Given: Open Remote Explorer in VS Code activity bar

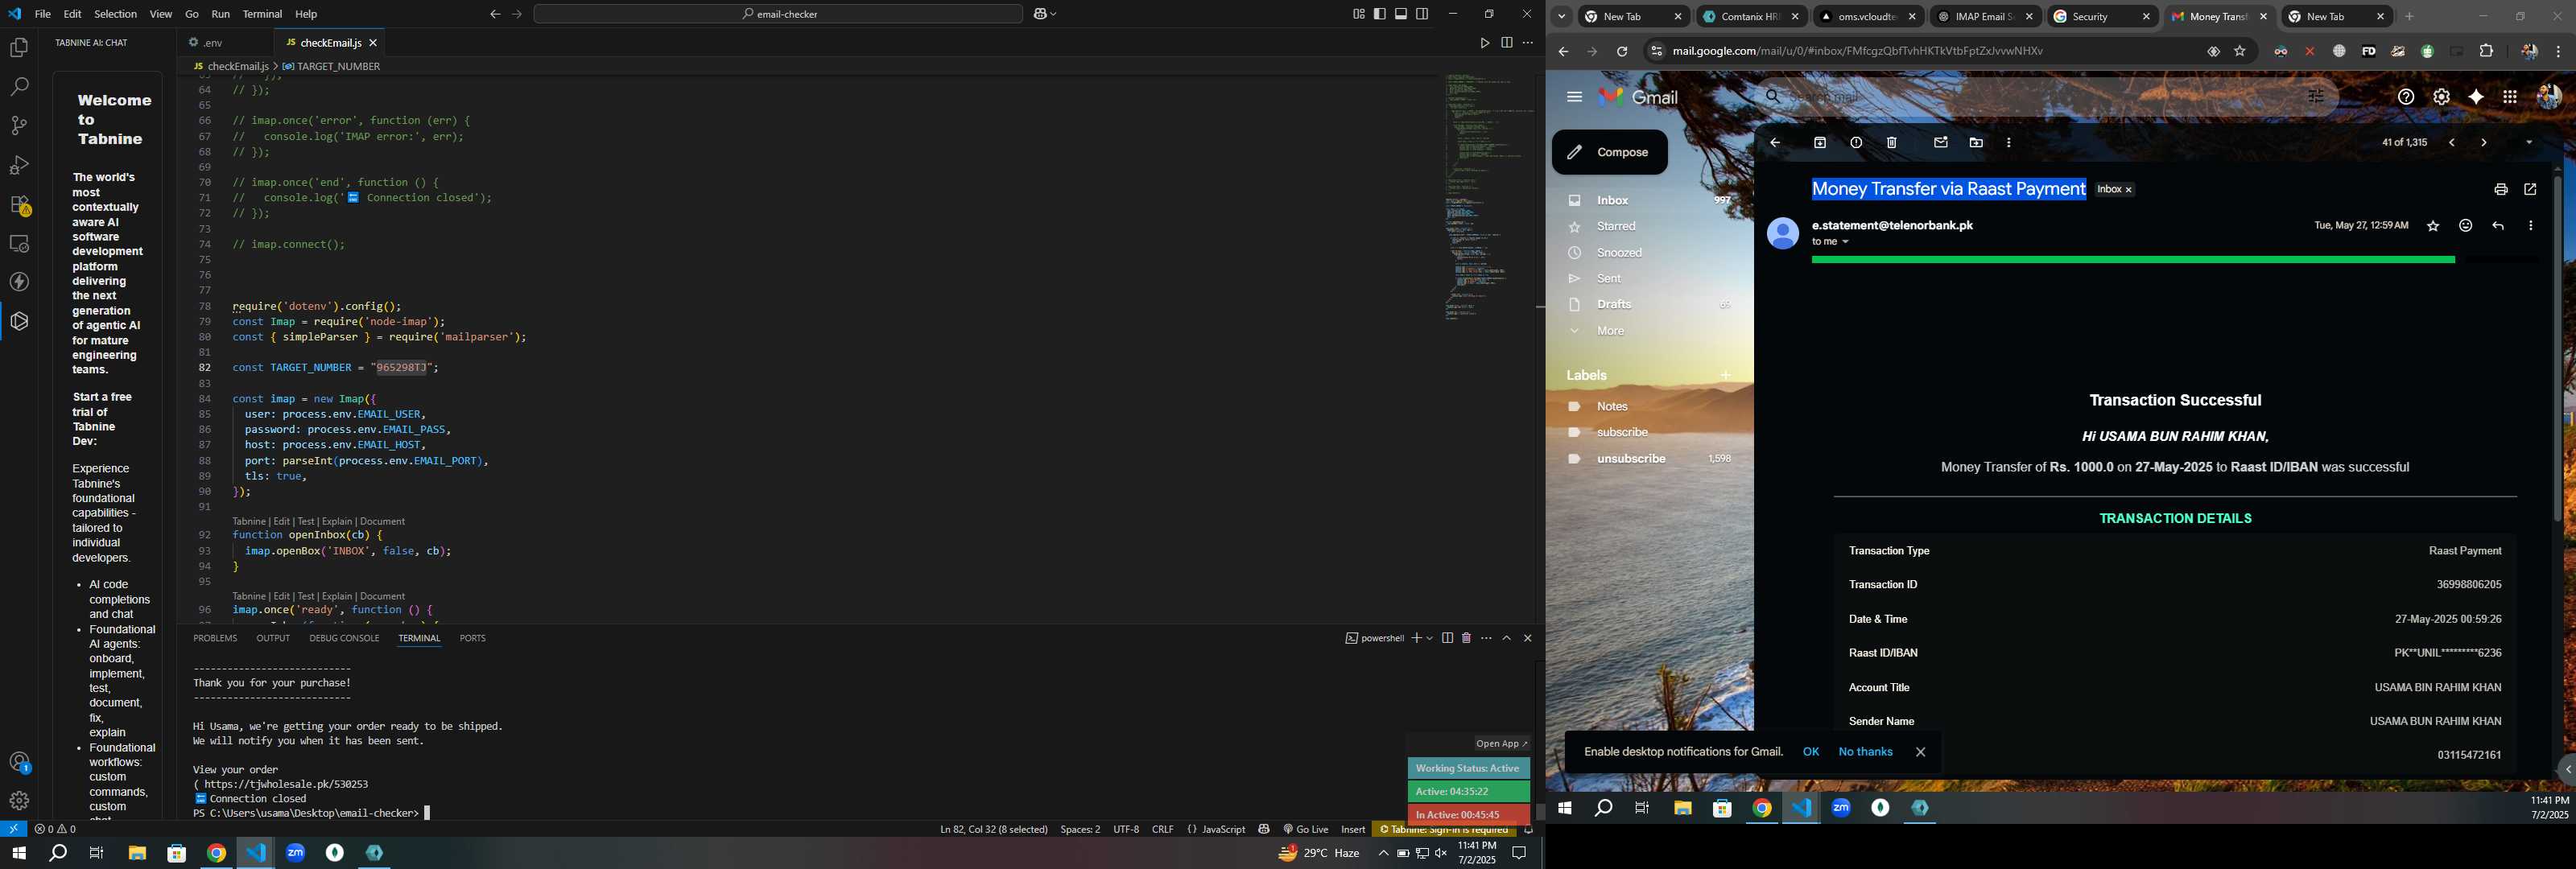Looking at the screenshot, I should [x=19, y=244].
